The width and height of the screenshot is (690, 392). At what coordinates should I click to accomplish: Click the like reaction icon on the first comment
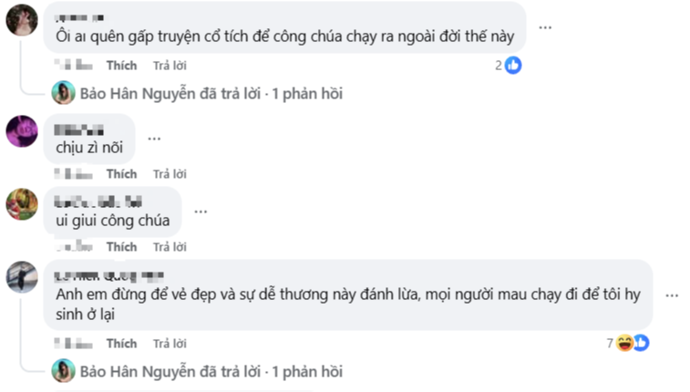point(513,66)
